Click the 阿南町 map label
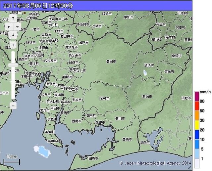The image size is (212, 171). coord(181,27)
